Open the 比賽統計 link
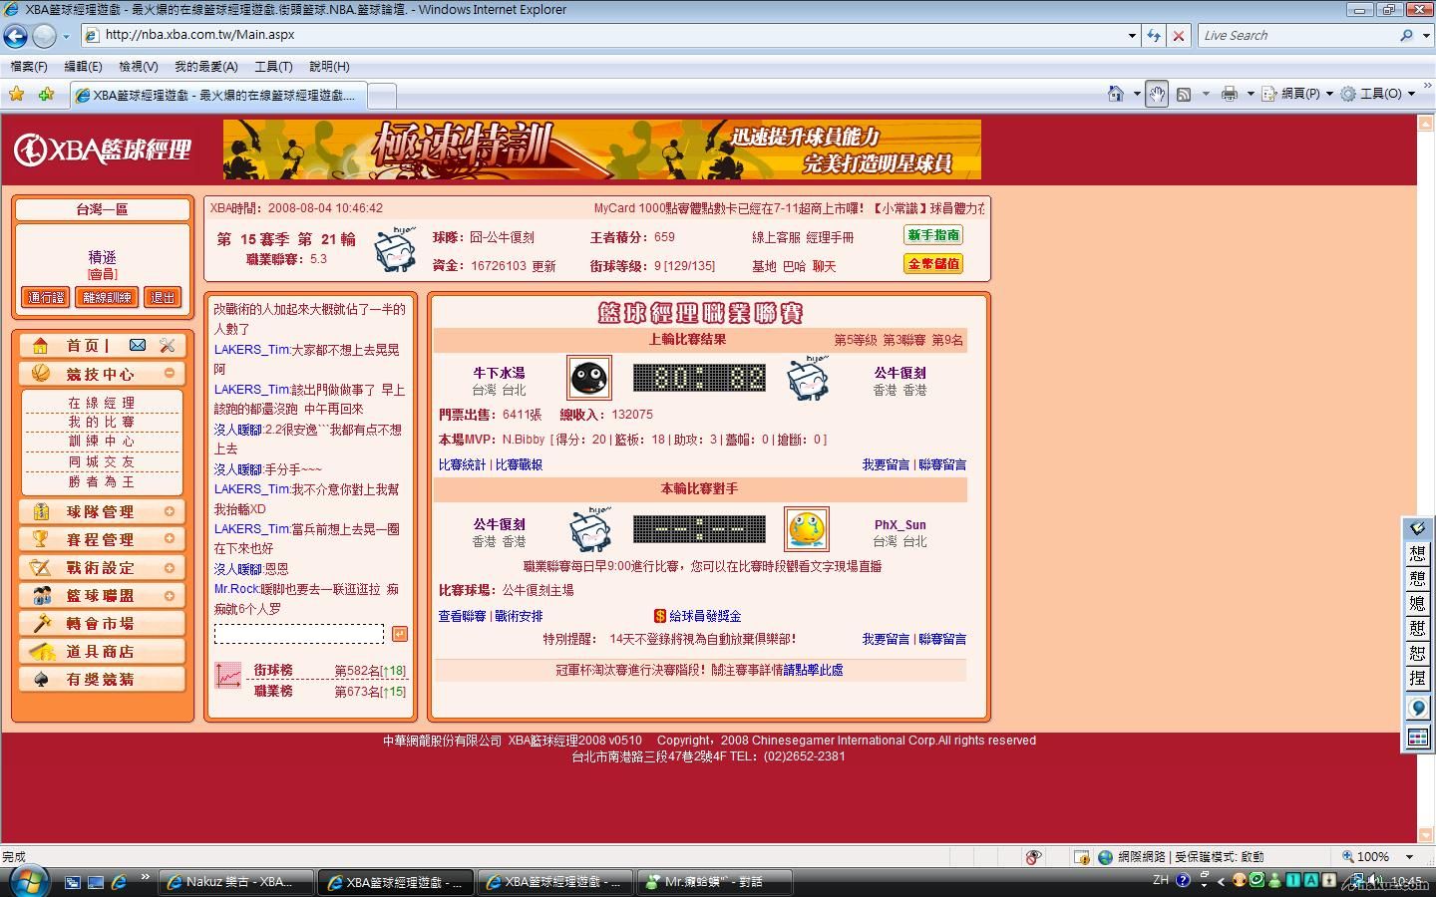Screen dimensions: 1436x897 click(462, 464)
